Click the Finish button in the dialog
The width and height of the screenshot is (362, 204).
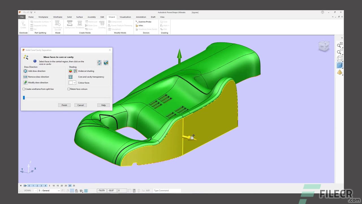[64, 105]
